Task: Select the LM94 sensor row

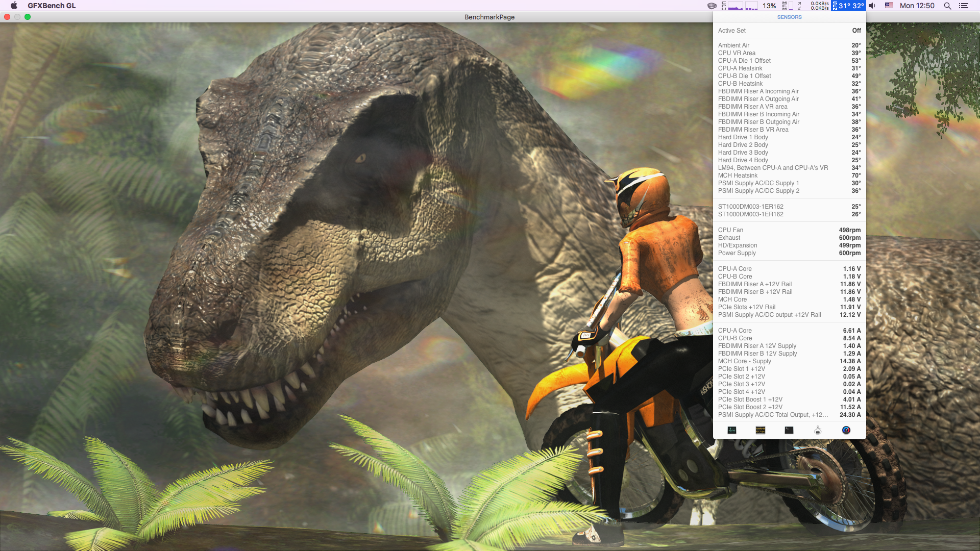Action: tap(789, 168)
